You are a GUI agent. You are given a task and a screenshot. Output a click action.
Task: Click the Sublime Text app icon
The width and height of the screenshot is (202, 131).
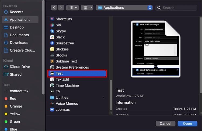tap(52, 61)
